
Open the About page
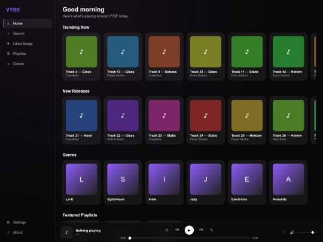(28, 232)
